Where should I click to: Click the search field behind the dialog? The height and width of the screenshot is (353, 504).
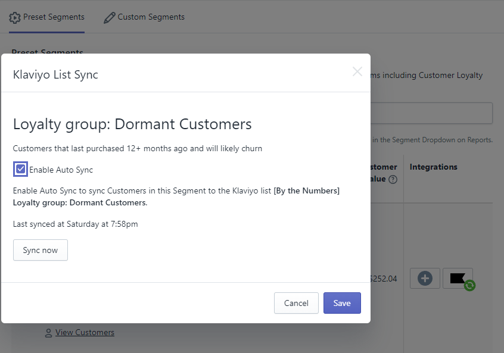pyautogui.click(x=431, y=113)
